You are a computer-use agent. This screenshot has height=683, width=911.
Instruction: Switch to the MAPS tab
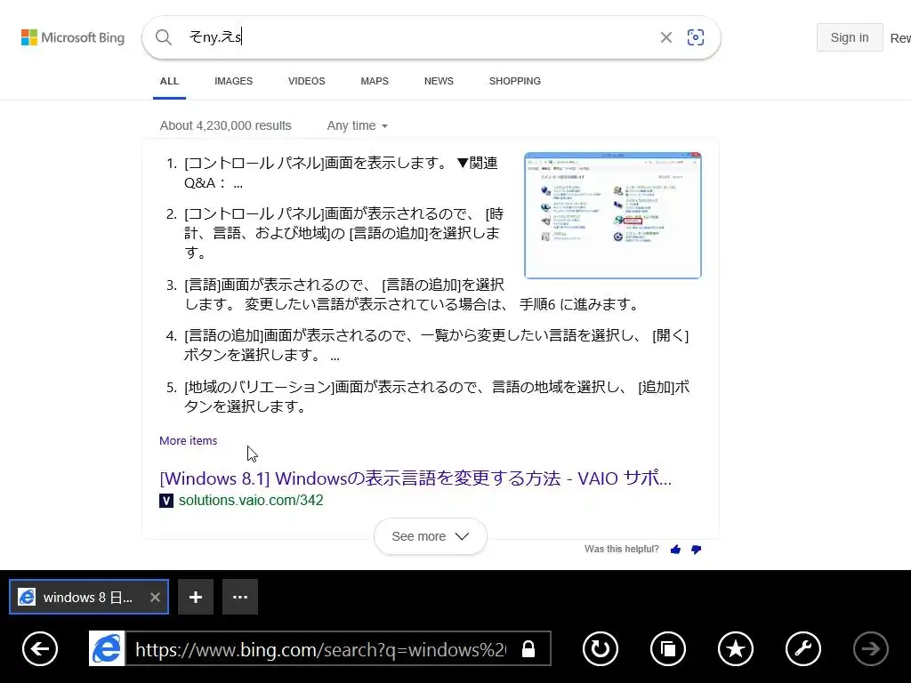pyautogui.click(x=375, y=81)
